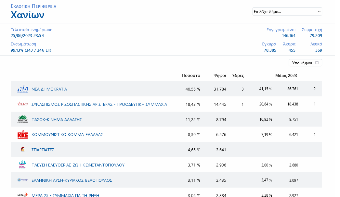Select the ΠΑΣΟΚ-ΚΙΝΗΜΑ ΑΛΛΑΓΗΣ link
The image size is (340, 197).
tap(57, 119)
